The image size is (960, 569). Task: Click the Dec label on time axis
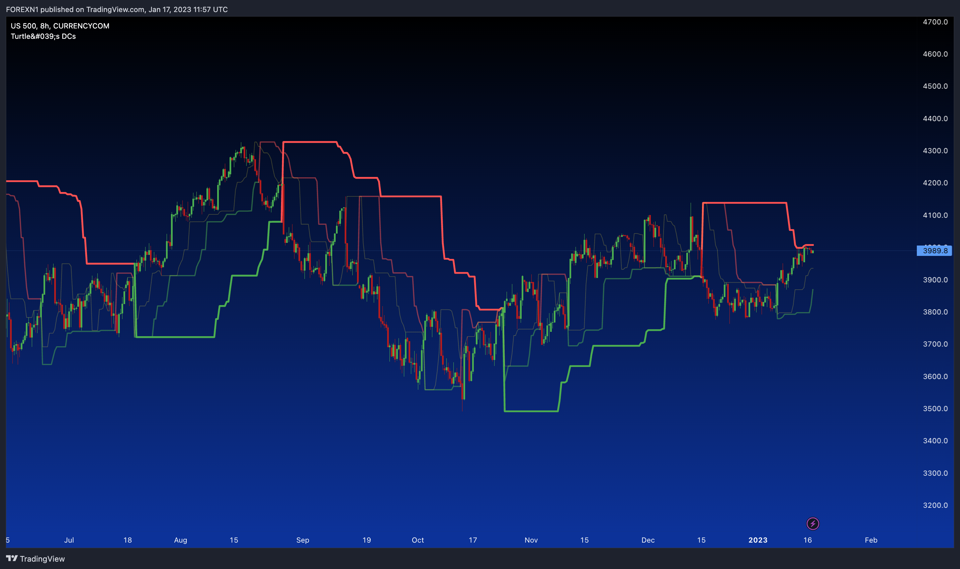[648, 540]
